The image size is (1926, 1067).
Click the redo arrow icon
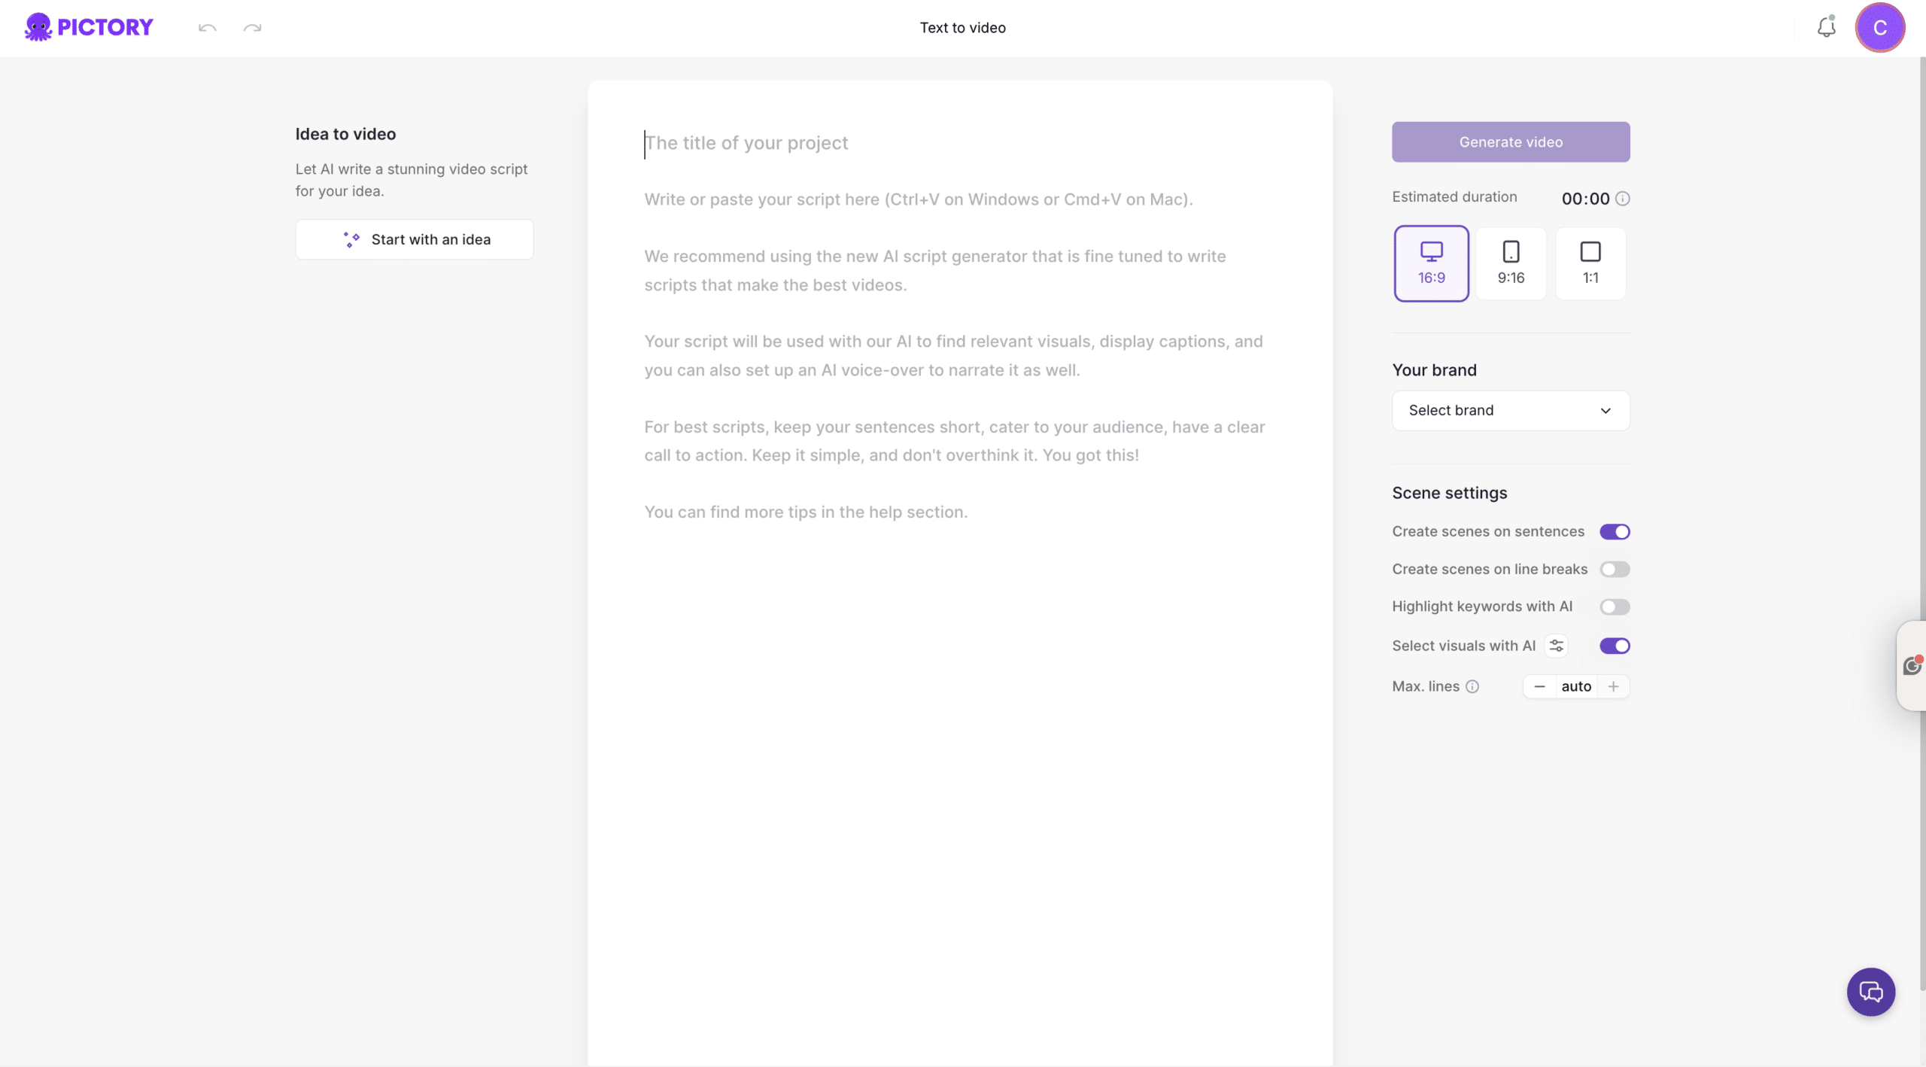pyautogui.click(x=252, y=28)
